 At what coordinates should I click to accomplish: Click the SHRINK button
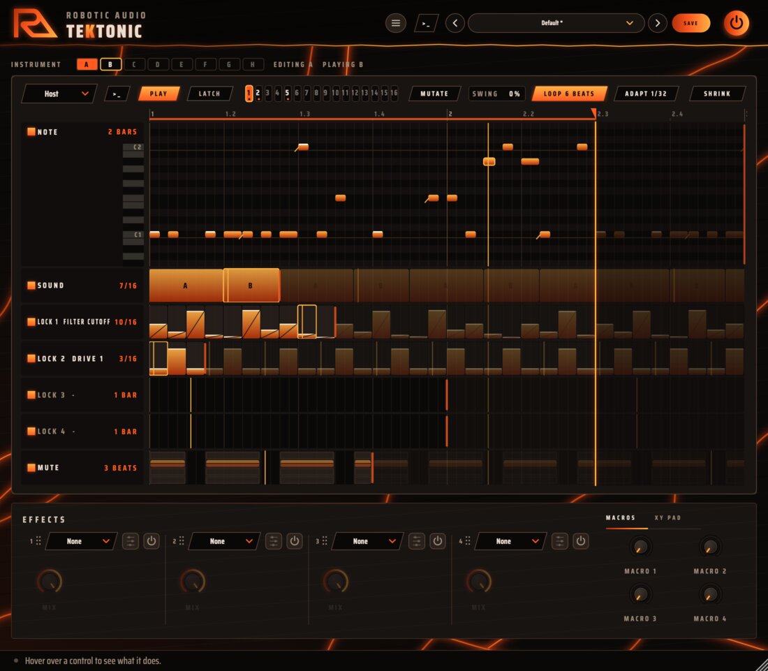pos(717,94)
